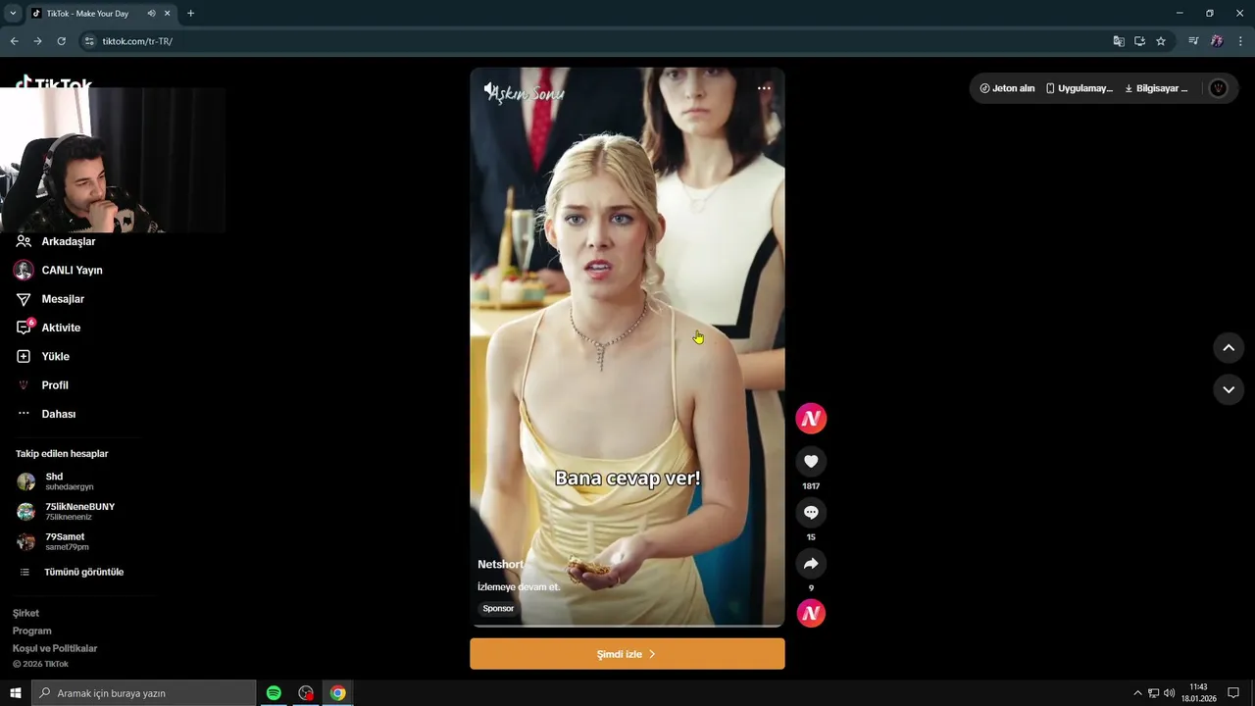Open the media control icon in Chrome toolbar

(x=1193, y=41)
